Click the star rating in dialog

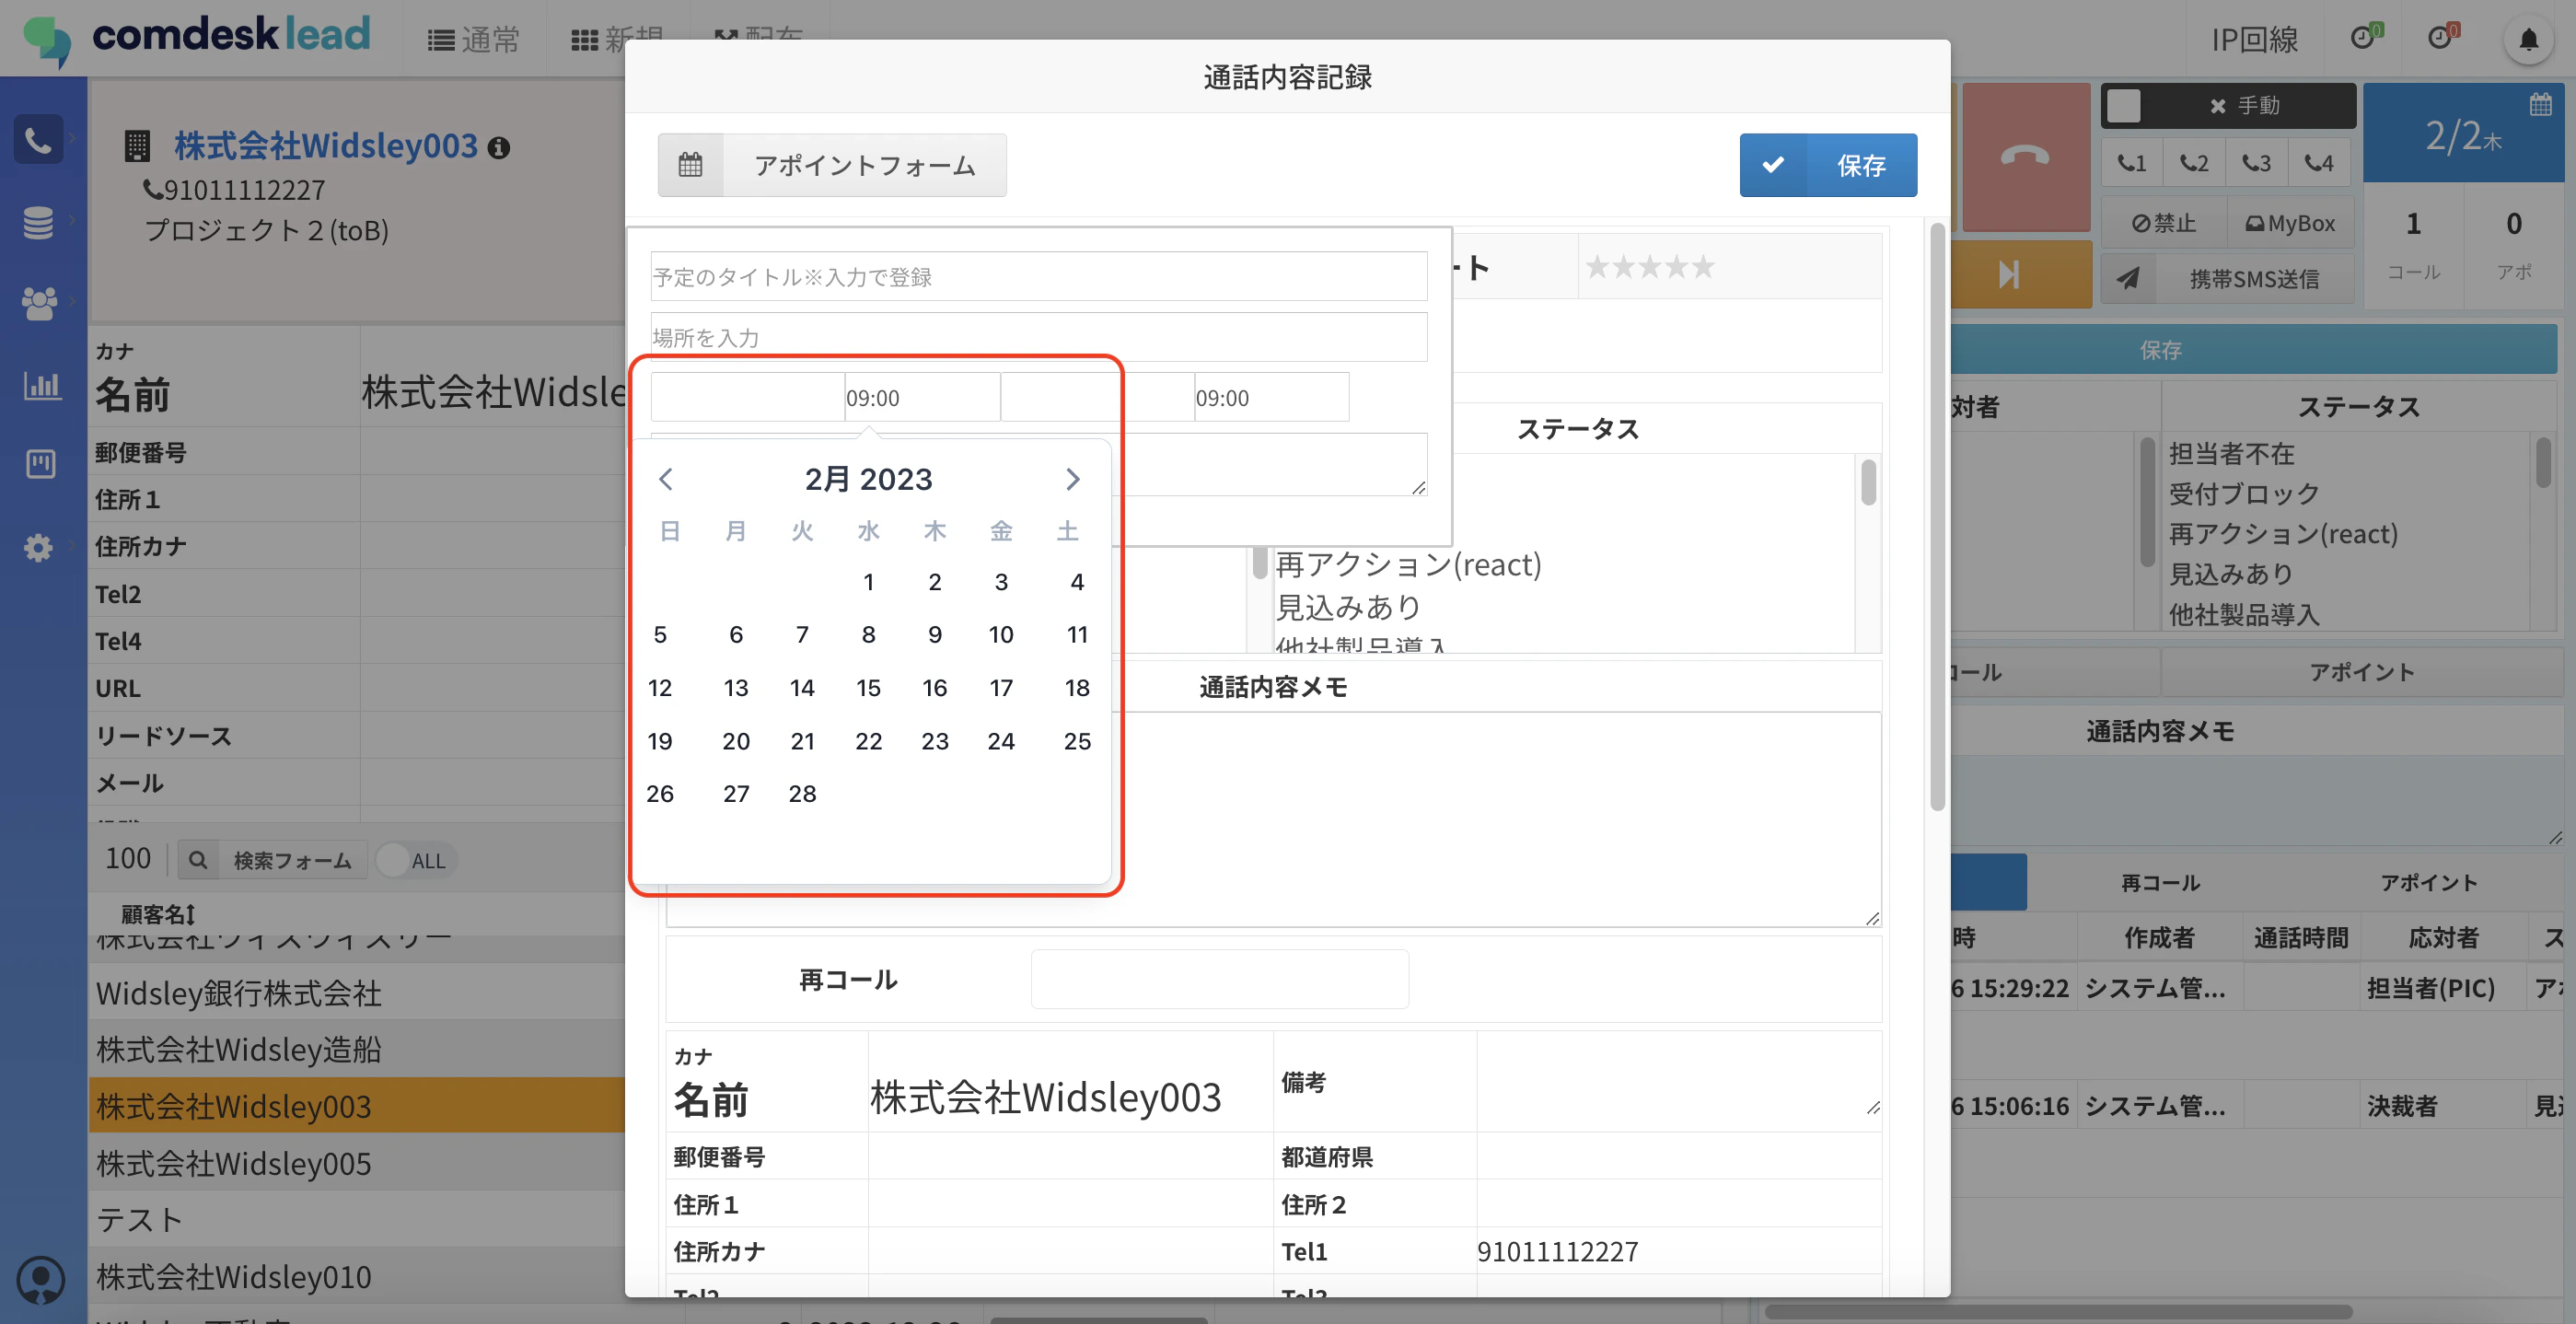point(1650,267)
